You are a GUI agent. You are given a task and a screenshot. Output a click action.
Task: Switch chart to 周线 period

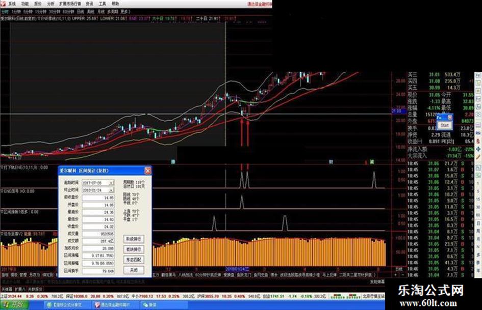(x=91, y=12)
